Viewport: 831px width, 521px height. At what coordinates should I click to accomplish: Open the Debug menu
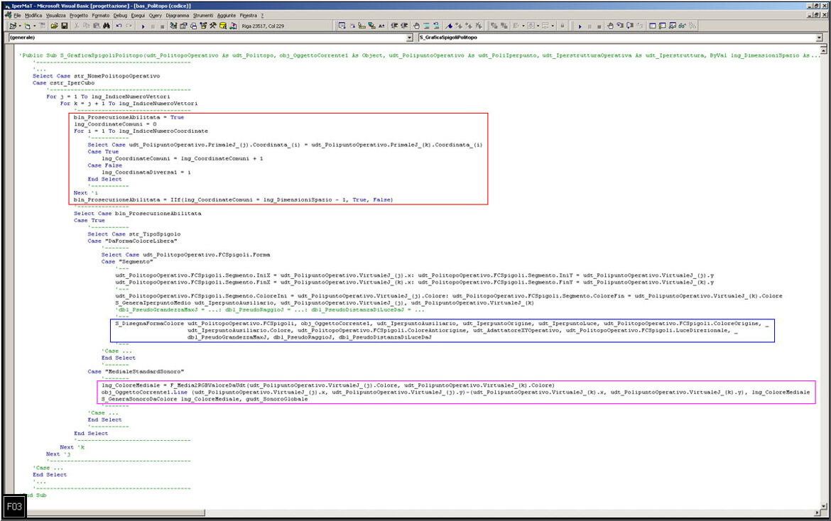(x=120, y=15)
